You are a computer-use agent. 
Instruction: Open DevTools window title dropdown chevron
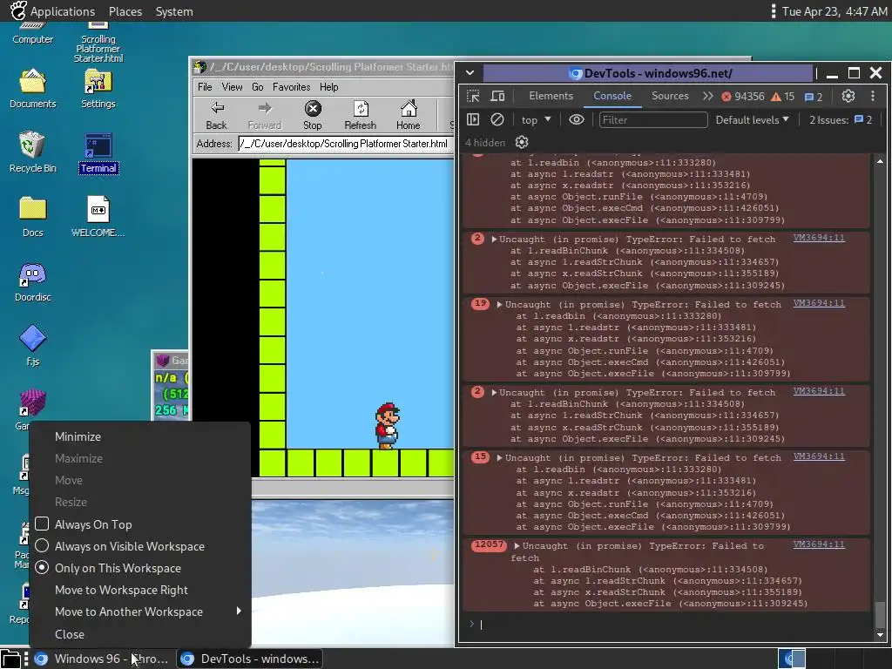(x=470, y=73)
